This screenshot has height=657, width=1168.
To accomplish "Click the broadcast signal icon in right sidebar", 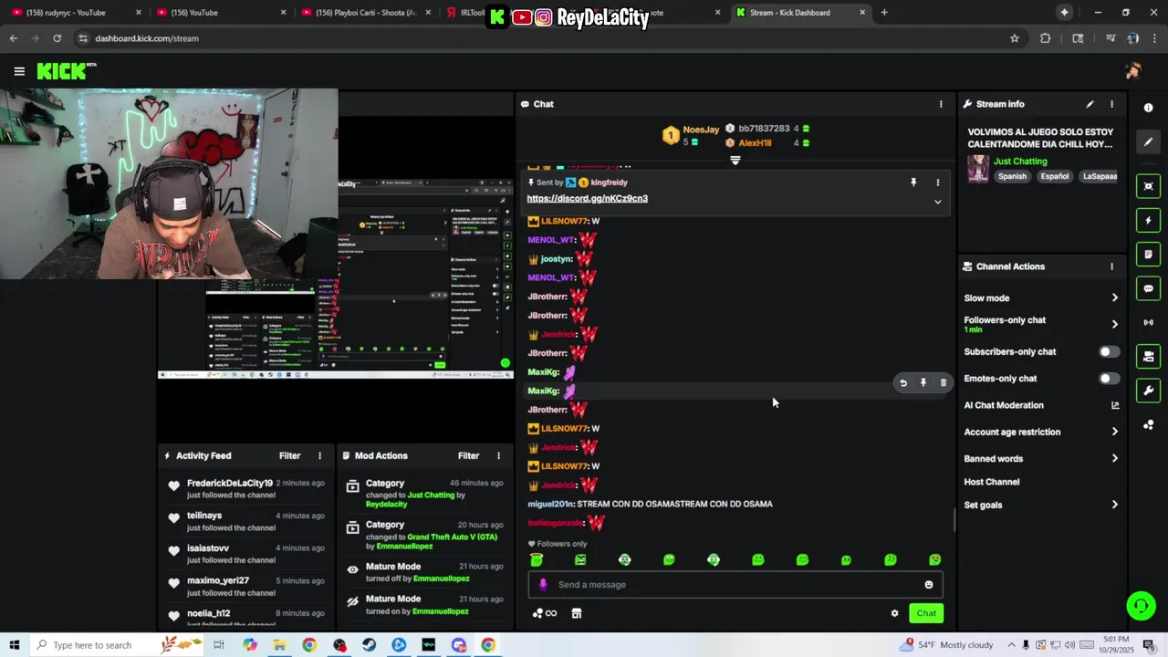I will pyautogui.click(x=1148, y=322).
